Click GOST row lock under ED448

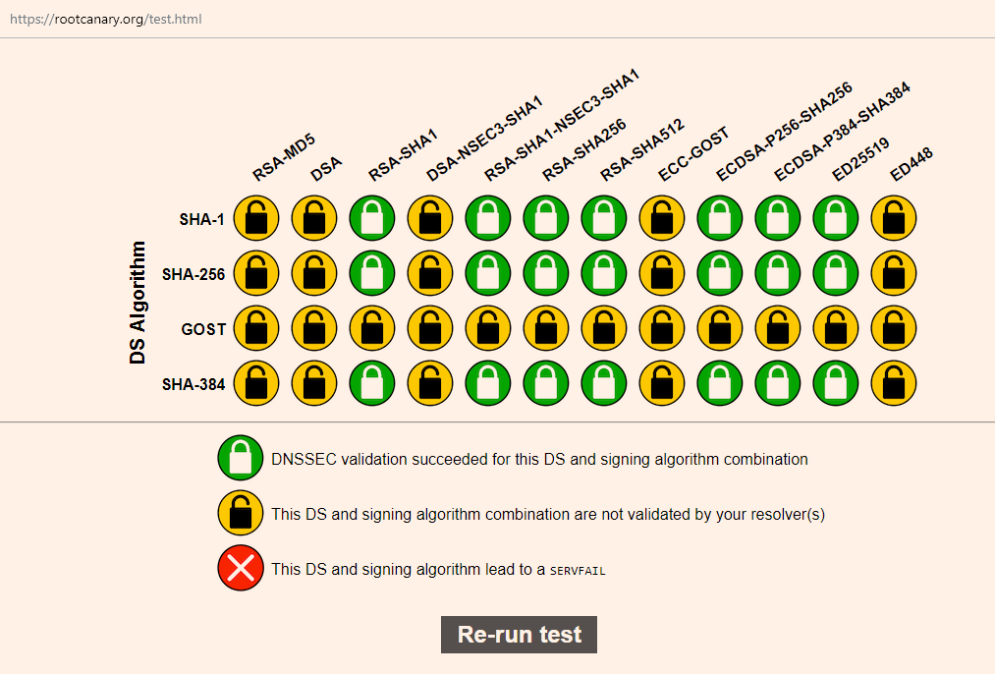tap(894, 328)
